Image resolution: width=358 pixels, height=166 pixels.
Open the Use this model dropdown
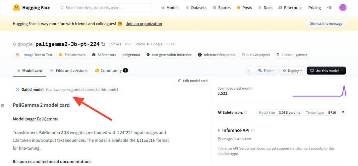(326, 70)
